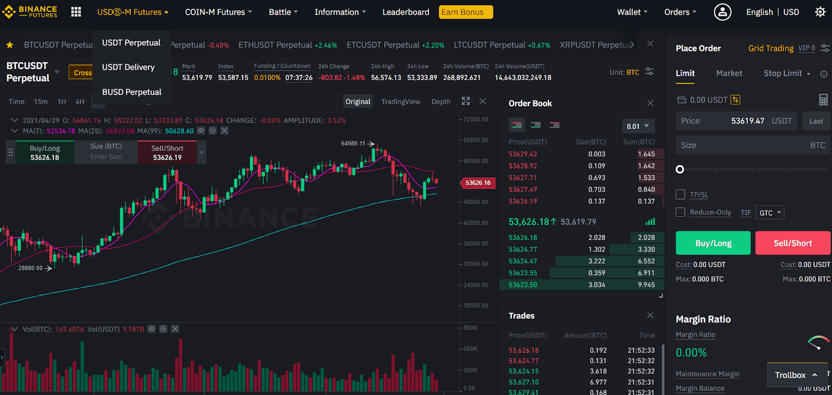Collapse the candle OHLC info row chevron
832x395 pixels.
pyautogui.click(x=15, y=120)
